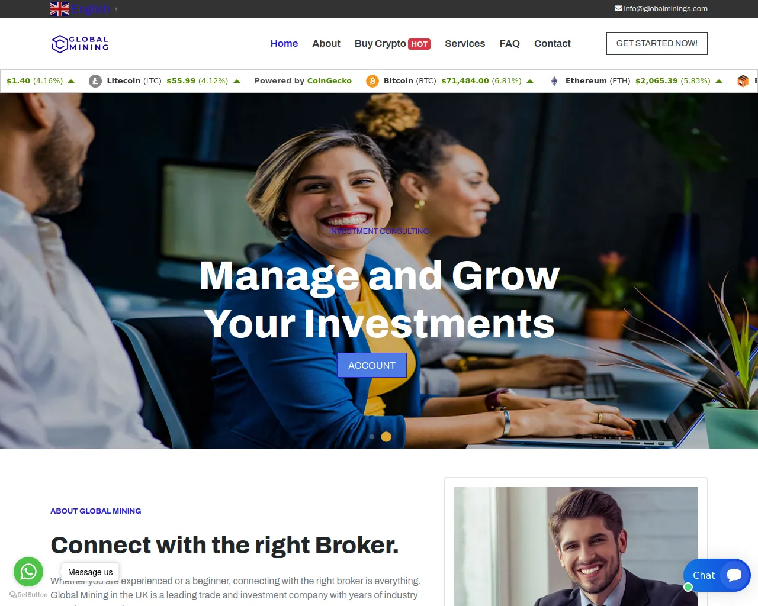
Task: Open the blue Chat bubble widget
Action: coord(717,575)
